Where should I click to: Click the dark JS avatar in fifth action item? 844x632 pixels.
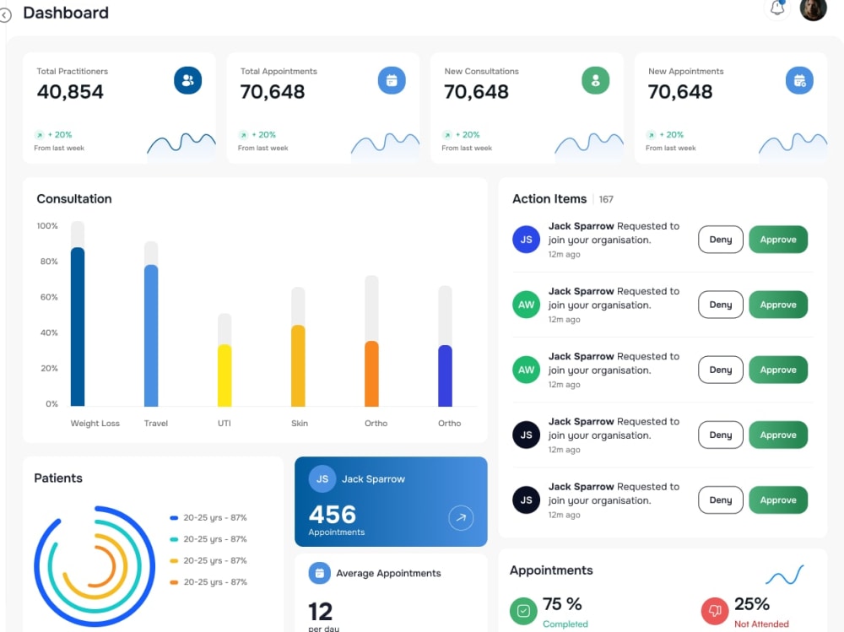tap(526, 500)
